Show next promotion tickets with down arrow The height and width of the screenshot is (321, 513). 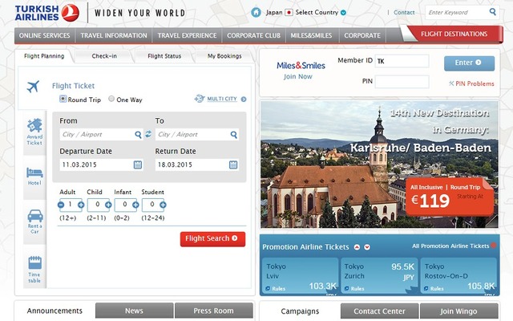(367, 247)
